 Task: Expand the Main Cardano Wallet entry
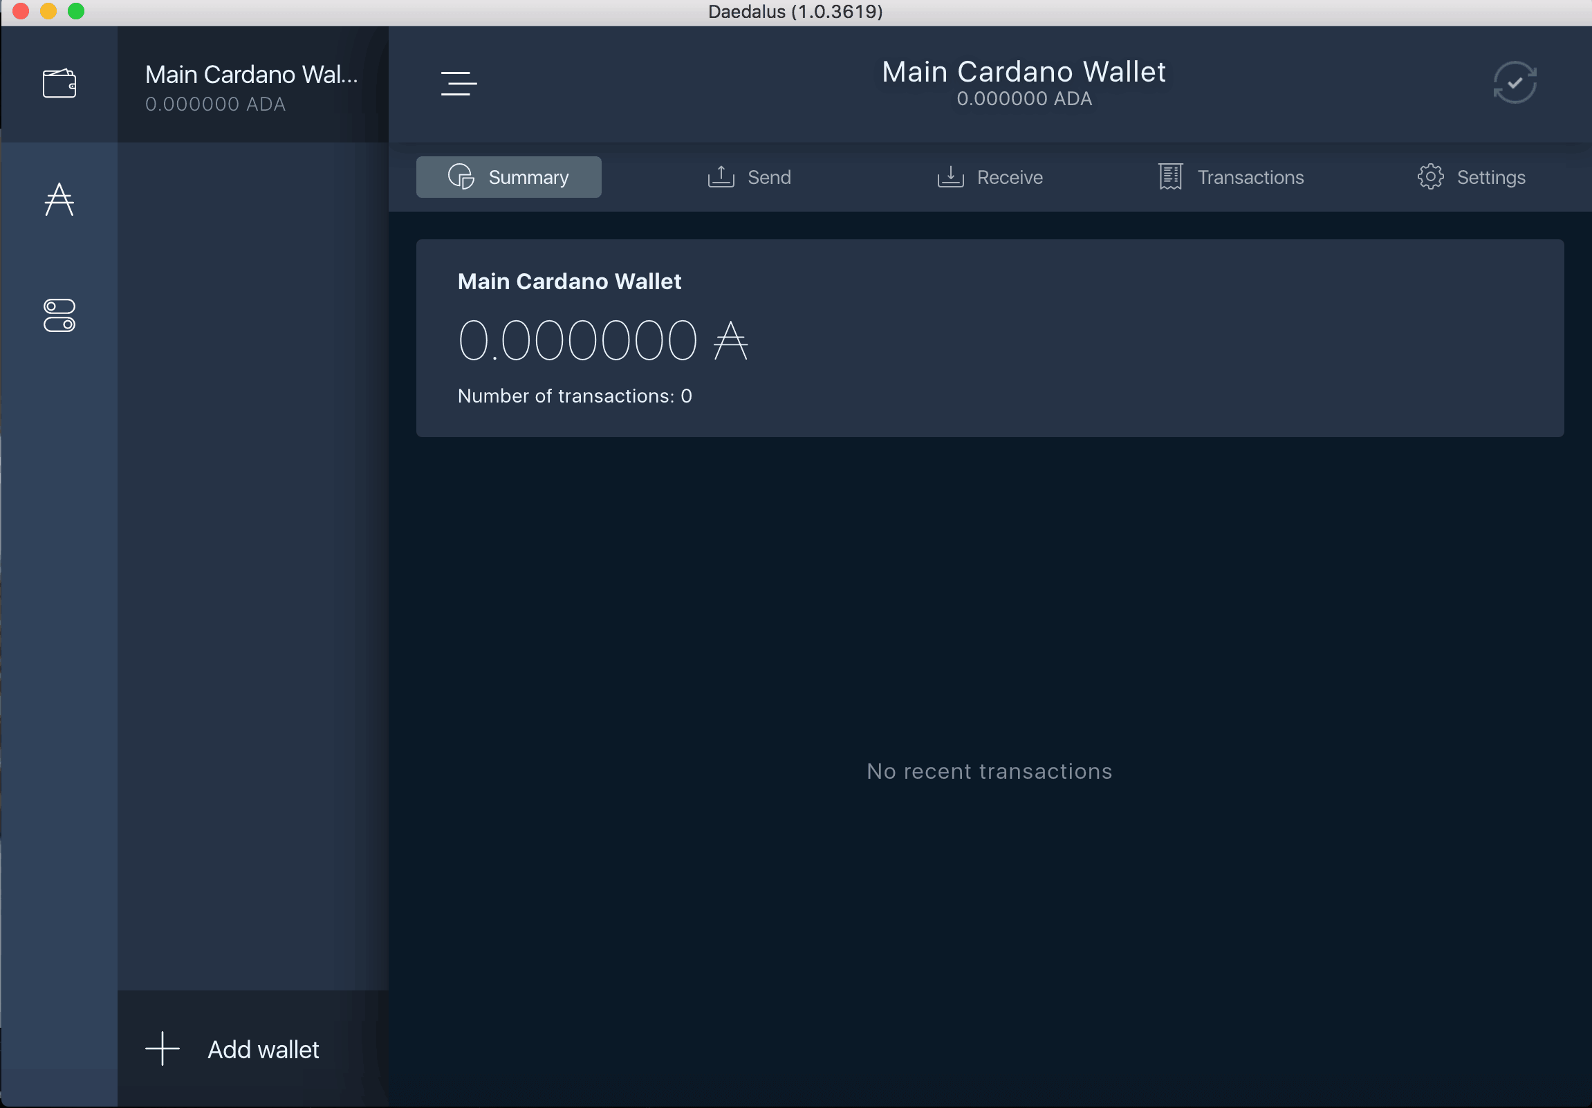point(250,84)
